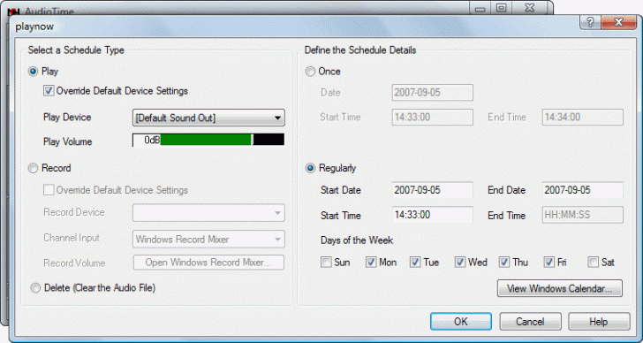Click Open Windows Record Mixer button
This screenshot has height=343, width=643.
coord(208,263)
